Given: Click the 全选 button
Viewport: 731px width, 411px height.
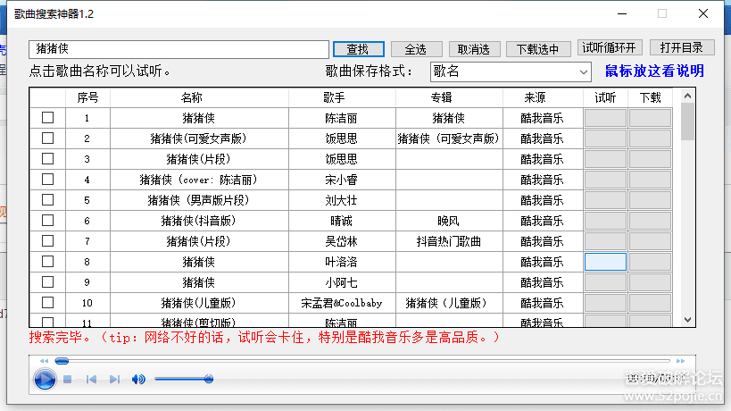Looking at the screenshot, I should click(x=416, y=49).
